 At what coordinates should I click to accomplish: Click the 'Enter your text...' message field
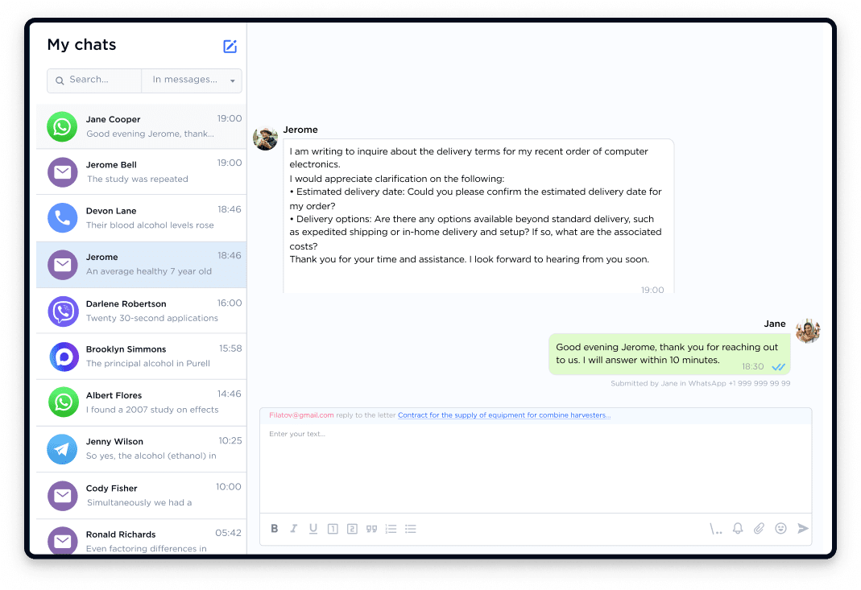click(536, 468)
